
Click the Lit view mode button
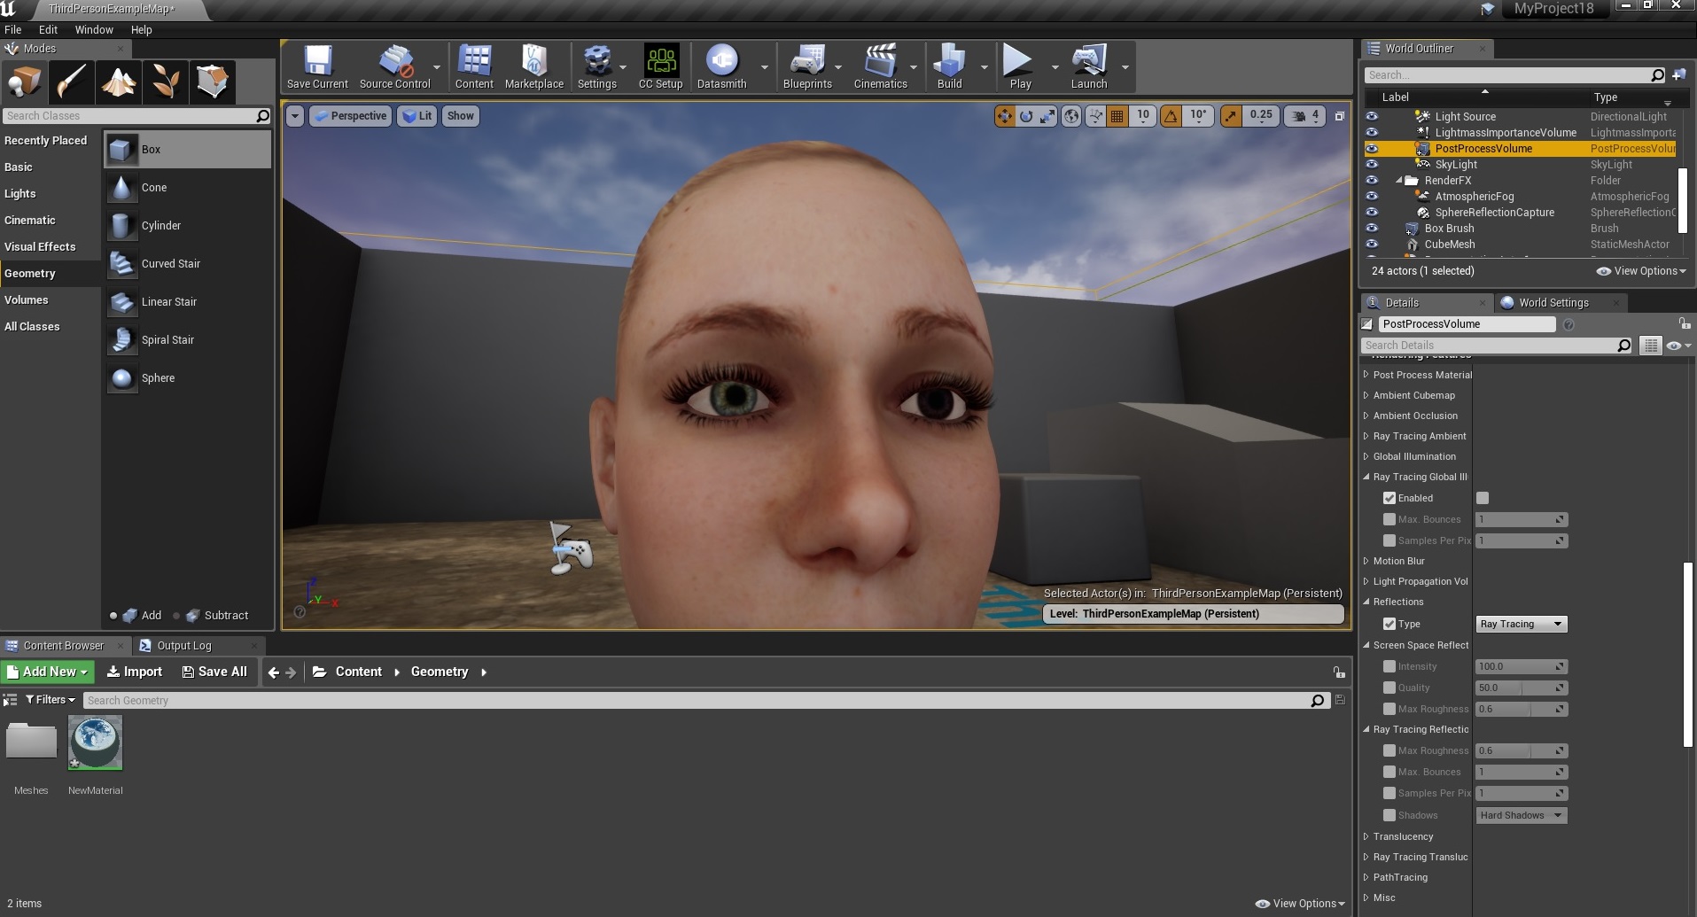(x=416, y=116)
